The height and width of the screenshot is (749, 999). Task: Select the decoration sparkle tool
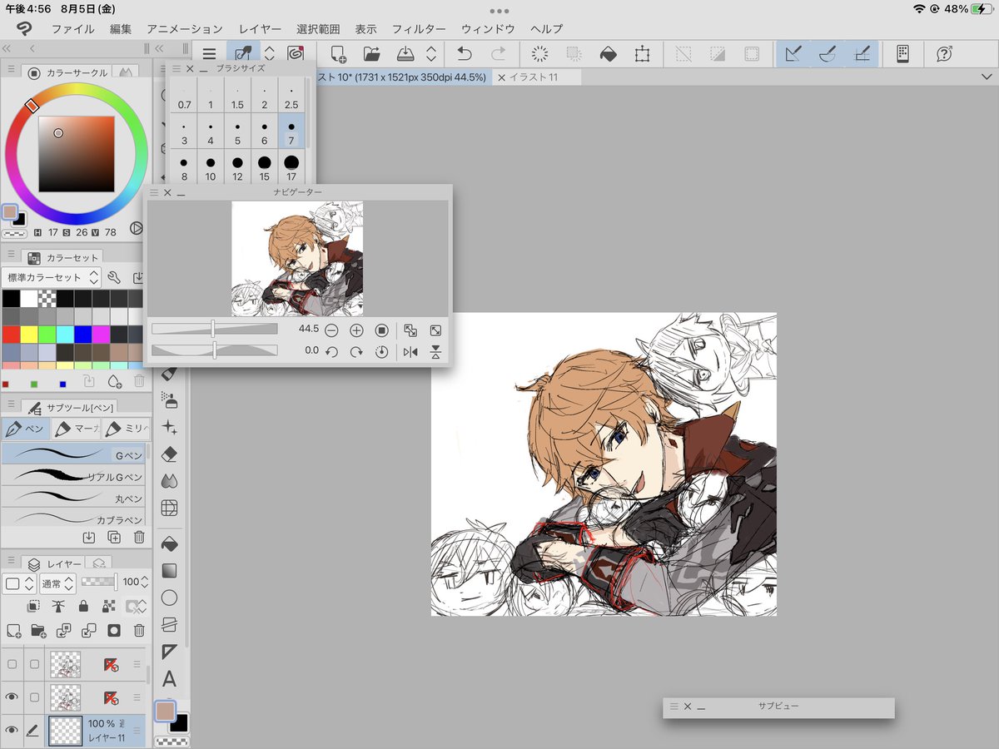click(x=169, y=427)
